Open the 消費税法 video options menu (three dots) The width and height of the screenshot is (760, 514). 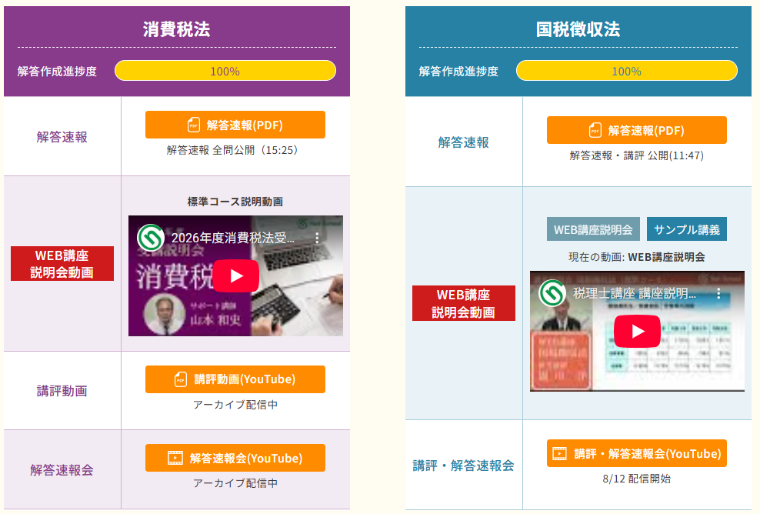pos(317,238)
